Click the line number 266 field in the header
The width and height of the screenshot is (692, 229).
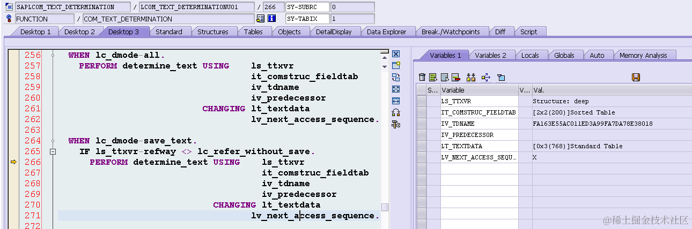tap(273, 7)
